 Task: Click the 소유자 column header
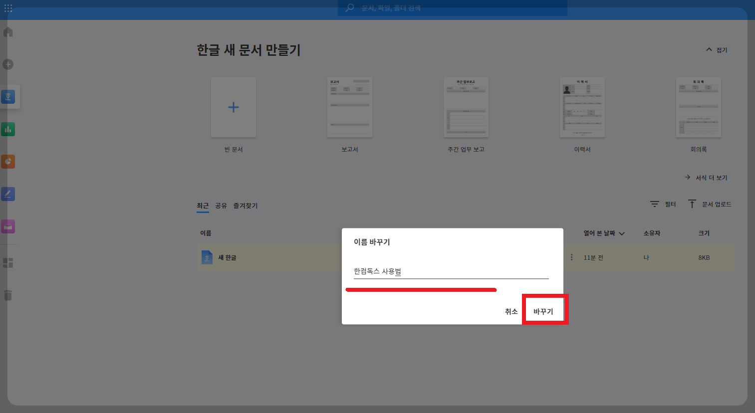click(x=652, y=233)
